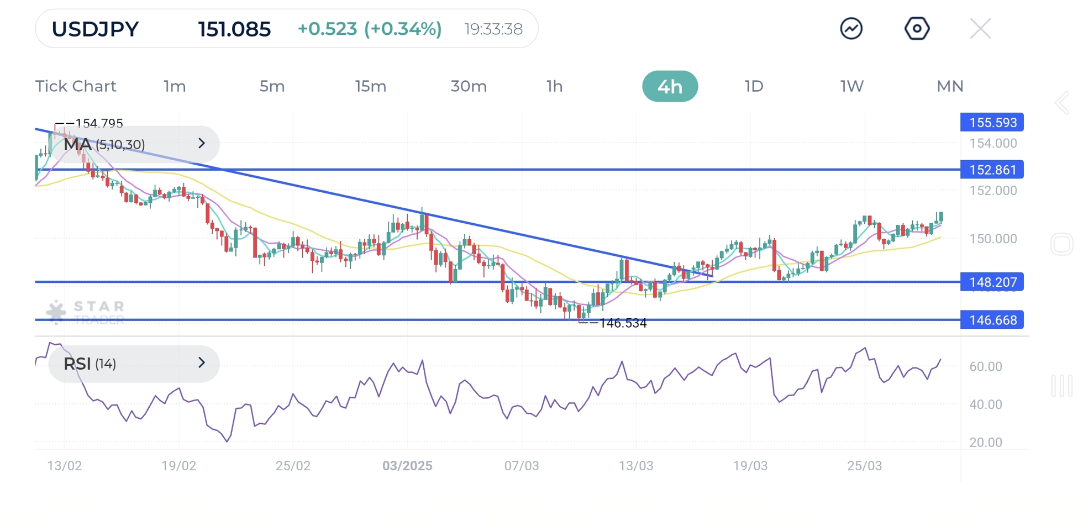Open chart settings hexagon icon
This screenshot has height=526, width=1083.
917,29
